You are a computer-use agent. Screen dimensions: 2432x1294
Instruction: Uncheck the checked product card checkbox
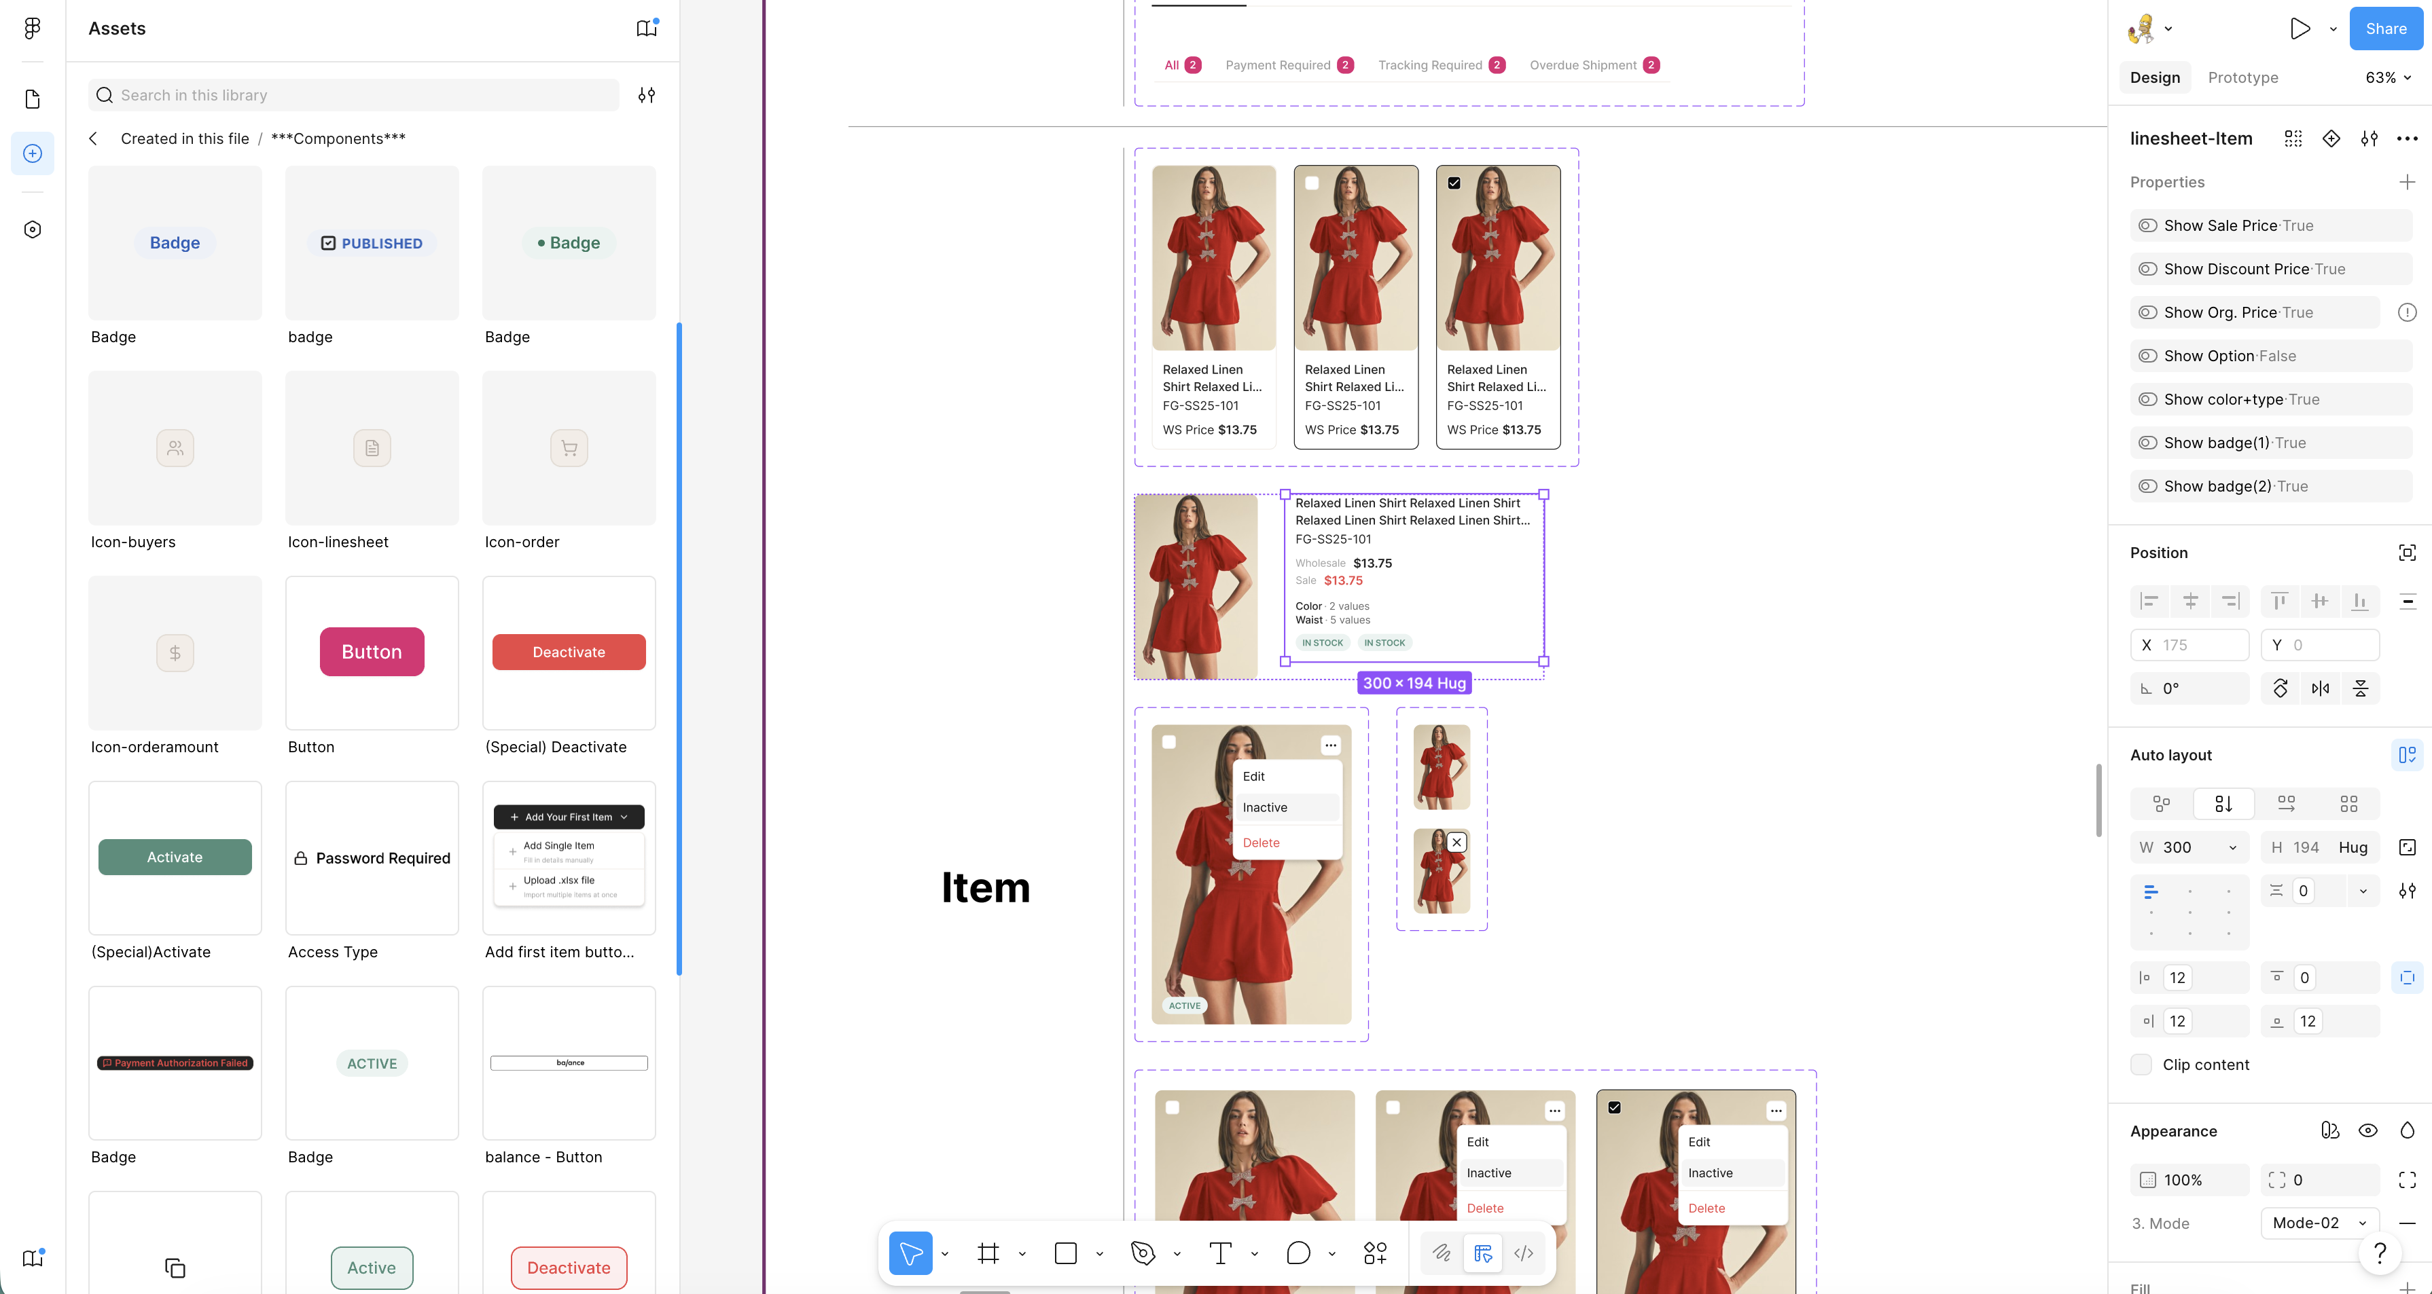[x=1454, y=183]
